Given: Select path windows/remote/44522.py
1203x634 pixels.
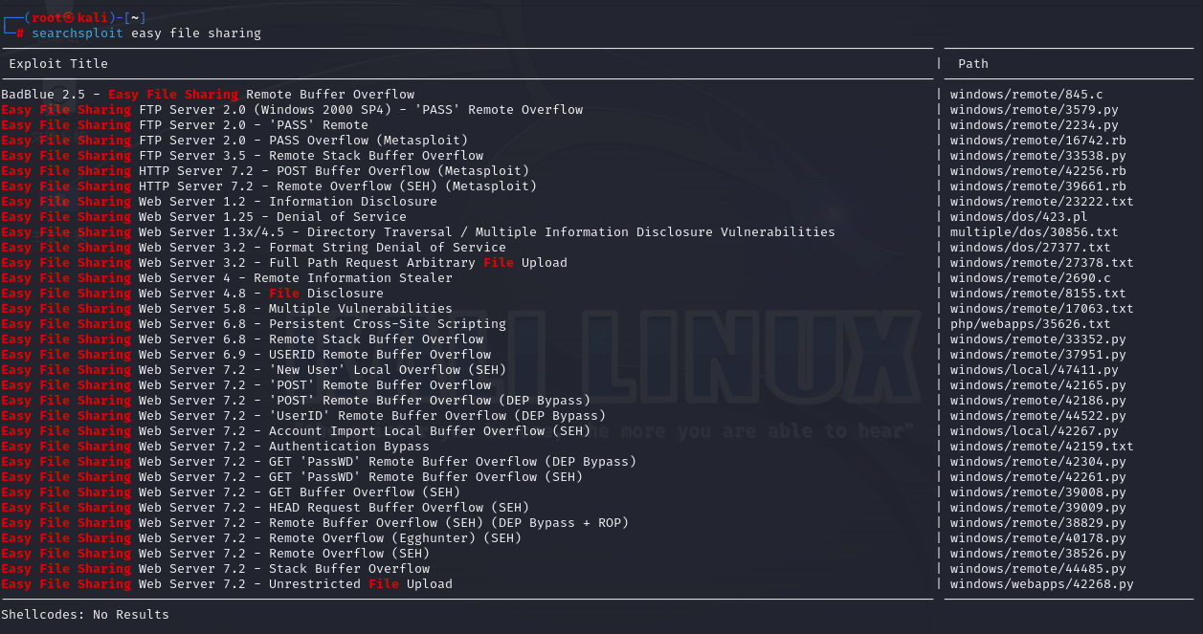Looking at the screenshot, I should point(1038,416).
